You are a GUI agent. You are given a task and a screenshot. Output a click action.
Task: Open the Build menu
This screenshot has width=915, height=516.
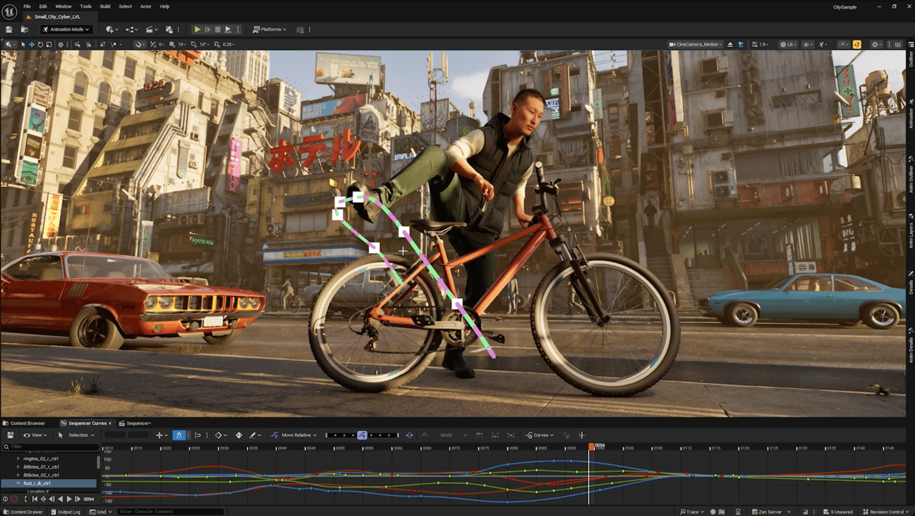tap(105, 6)
